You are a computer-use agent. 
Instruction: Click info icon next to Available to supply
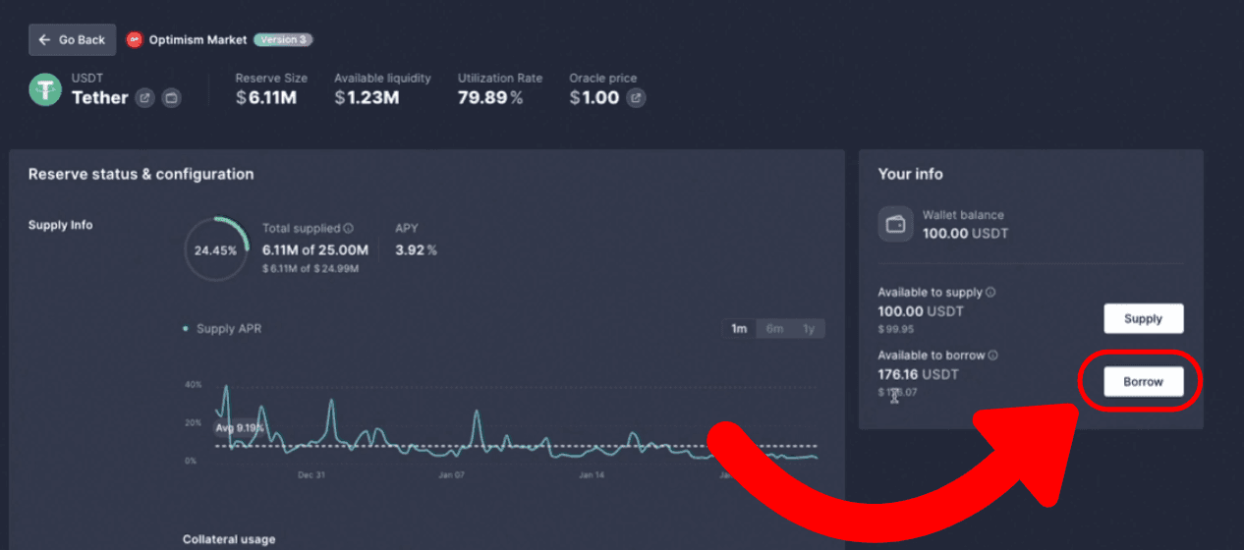[x=990, y=293]
